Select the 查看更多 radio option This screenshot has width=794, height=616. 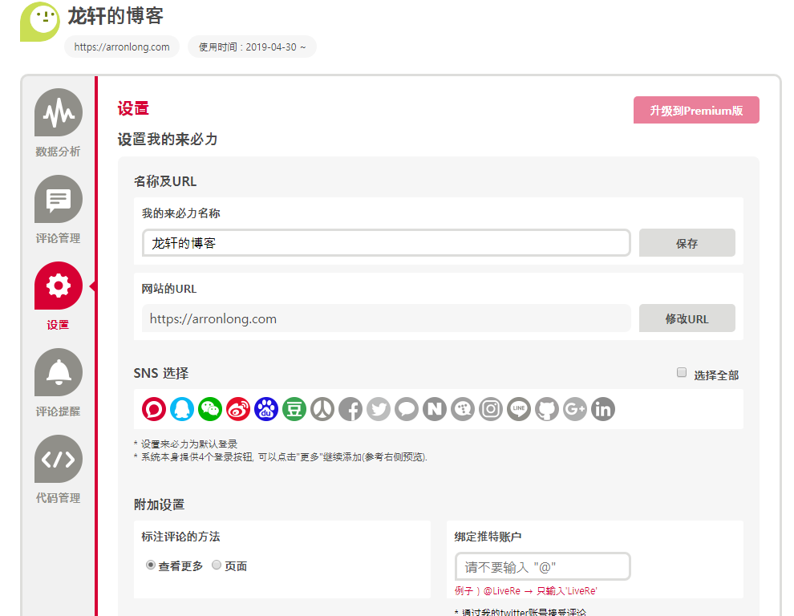coord(151,565)
